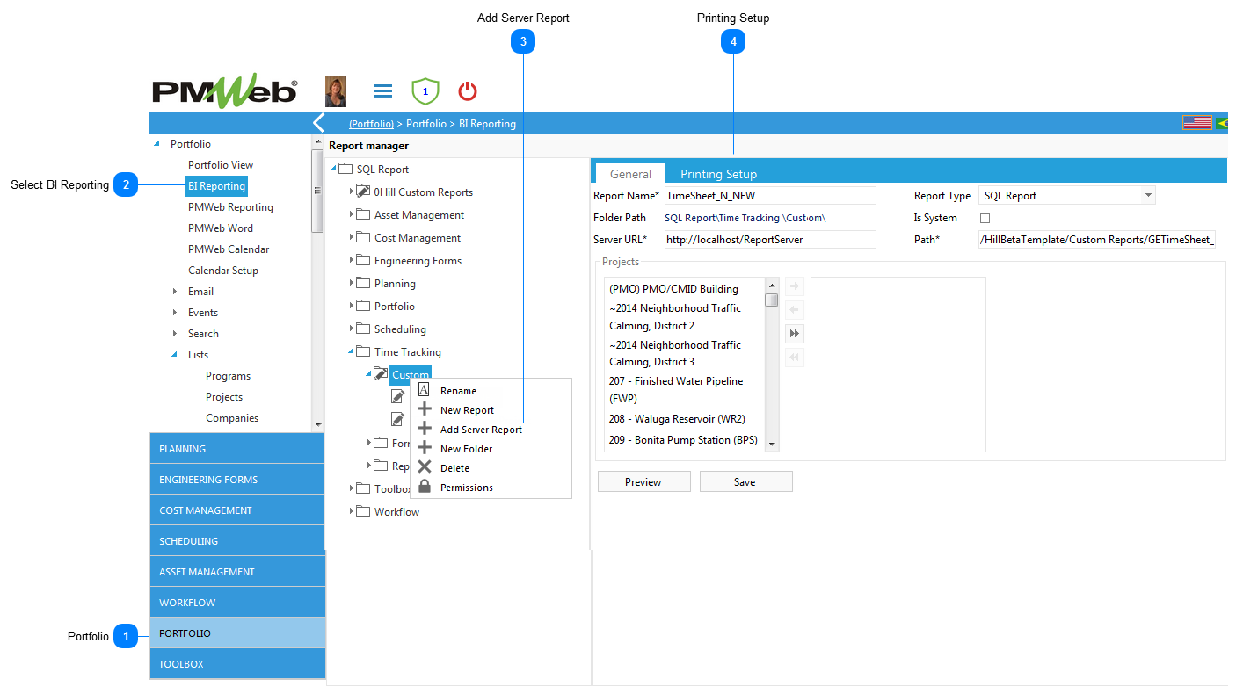This screenshot has width=1236, height=694.
Task: Click the double right arrow move-all button
Action: [795, 334]
